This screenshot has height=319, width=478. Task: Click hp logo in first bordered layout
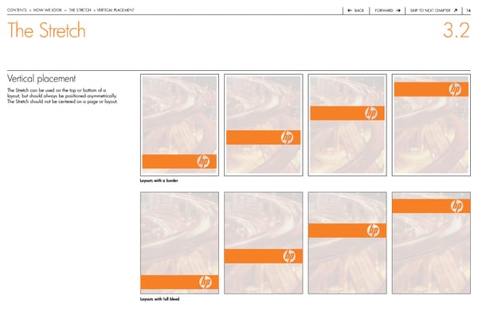pyautogui.click(x=203, y=161)
